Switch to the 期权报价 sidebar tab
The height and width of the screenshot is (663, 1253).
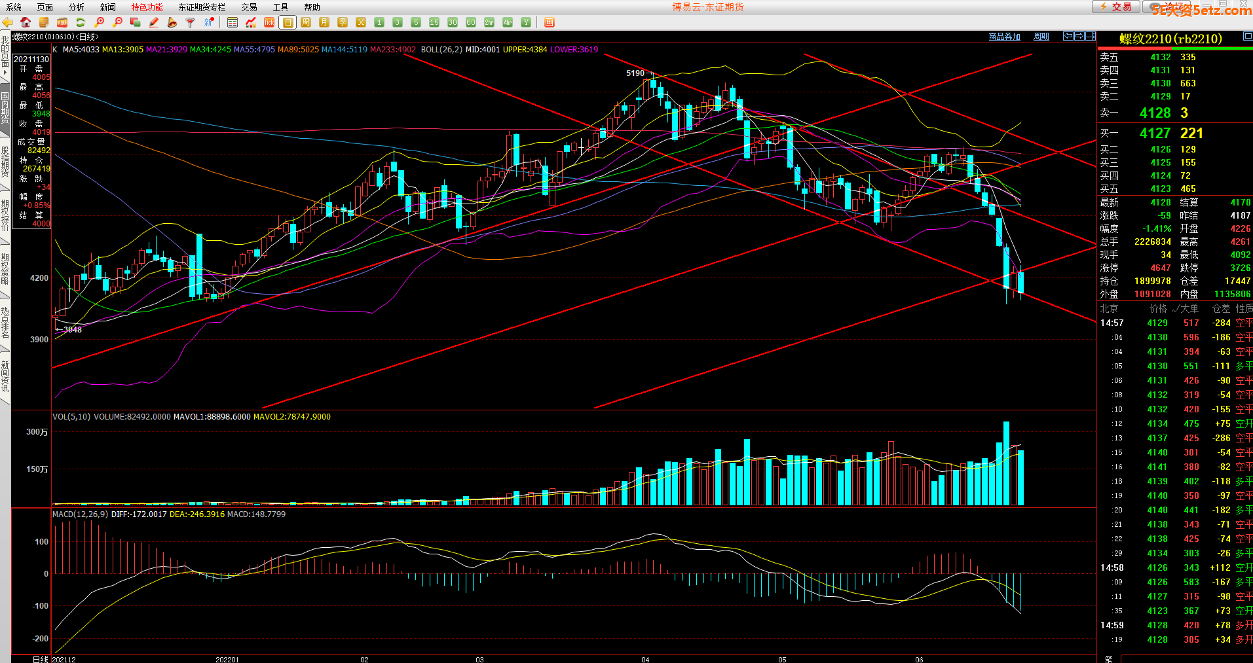(x=5, y=216)
